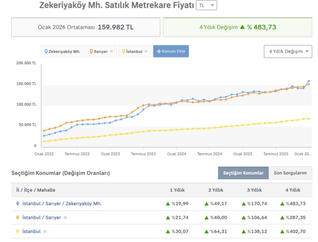Remove İstanbul chip using its x icon
The width and height of the screenshot is (318, 242).
146,51
